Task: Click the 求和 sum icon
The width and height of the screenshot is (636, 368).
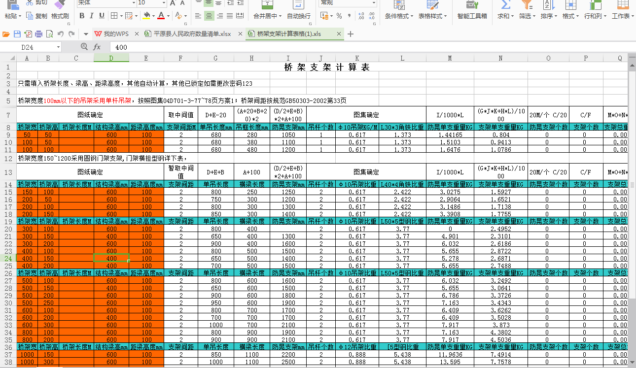Action: click(x=505, y=5)
